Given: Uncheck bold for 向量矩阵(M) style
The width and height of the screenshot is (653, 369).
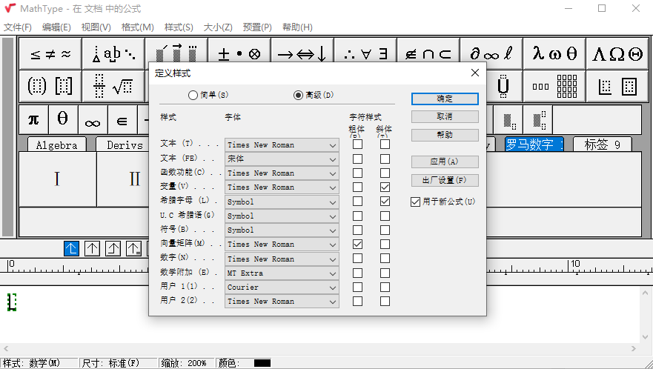Looking at the screenshot, I should pyautogui.click(x=357, y=244).
